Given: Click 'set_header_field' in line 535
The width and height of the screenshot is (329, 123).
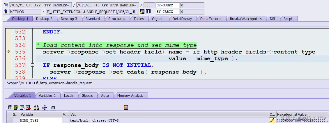Looking at the screenshot, I should click(134, 52).
